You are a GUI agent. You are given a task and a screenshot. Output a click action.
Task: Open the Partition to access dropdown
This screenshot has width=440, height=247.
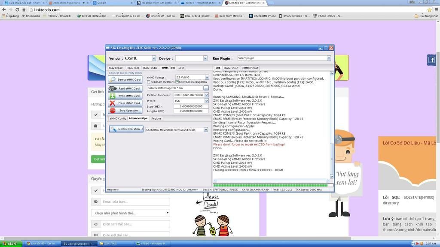coord(207,95)
